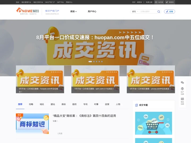Open the 购物车 shopping cart
The image size is (191, 143).
(x=170, y=2)
